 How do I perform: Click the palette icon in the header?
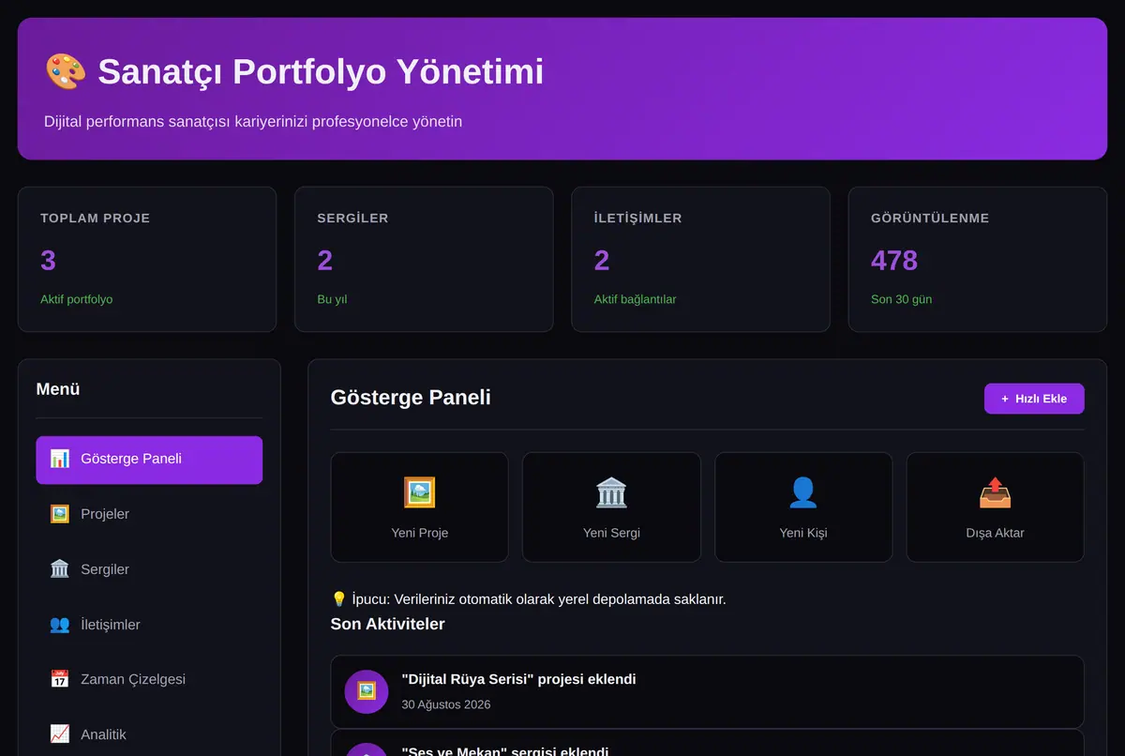(65, 71)
